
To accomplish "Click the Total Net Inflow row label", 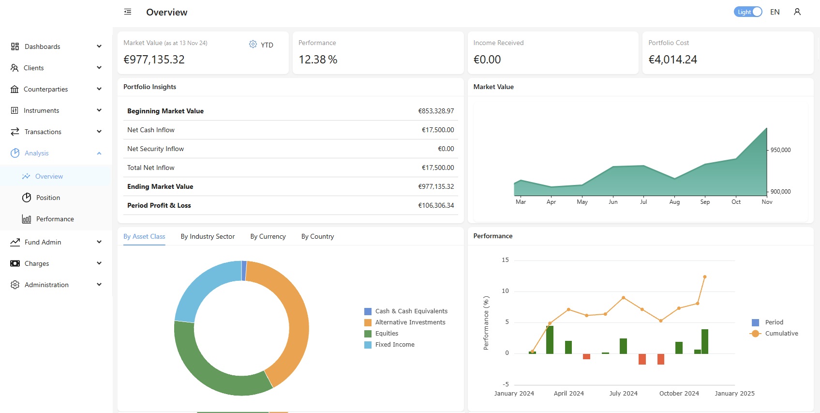I will coord(151,168).
